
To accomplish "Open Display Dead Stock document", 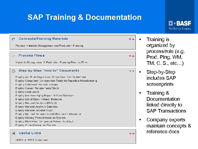I will tap(27, 92).
